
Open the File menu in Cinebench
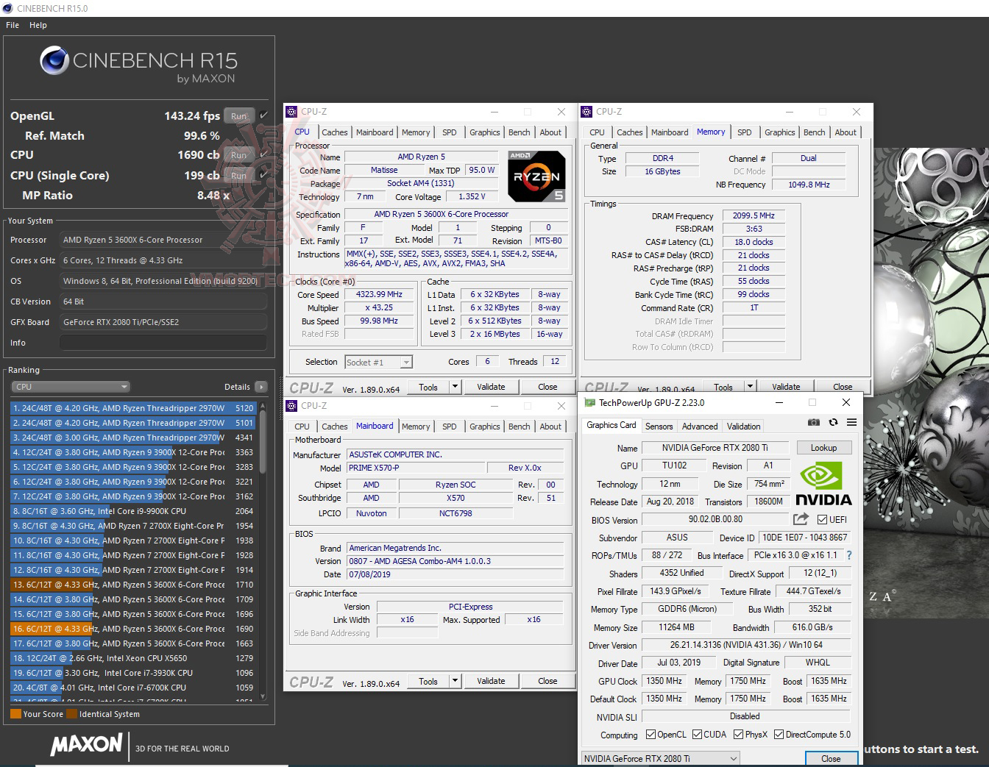(x=12, y=24)
